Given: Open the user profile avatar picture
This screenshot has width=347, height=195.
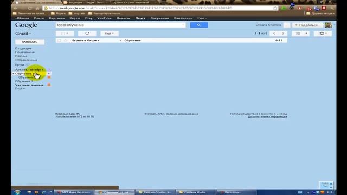Looking at the screenshot, I should tap(329, 25).
